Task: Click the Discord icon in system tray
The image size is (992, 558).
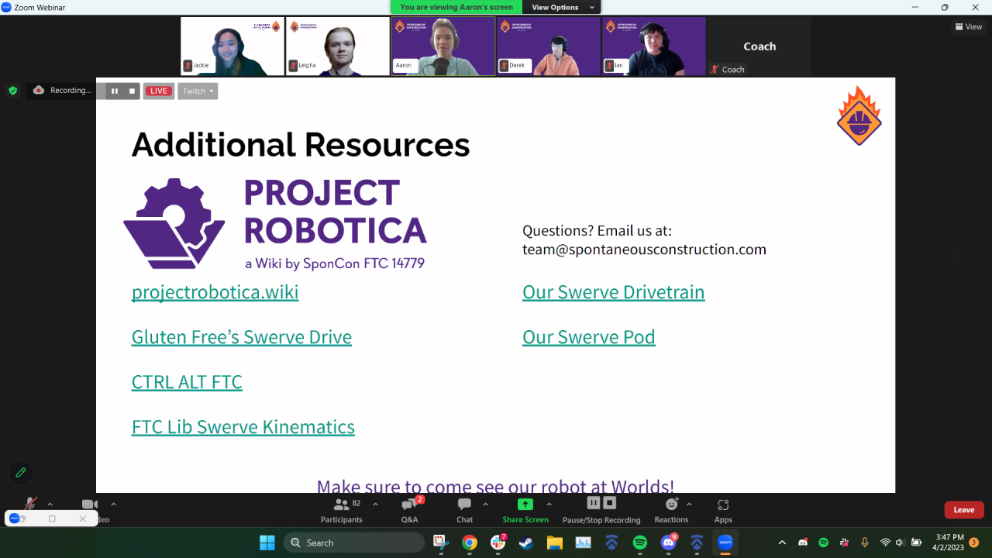Action: (x=803, y=542)
